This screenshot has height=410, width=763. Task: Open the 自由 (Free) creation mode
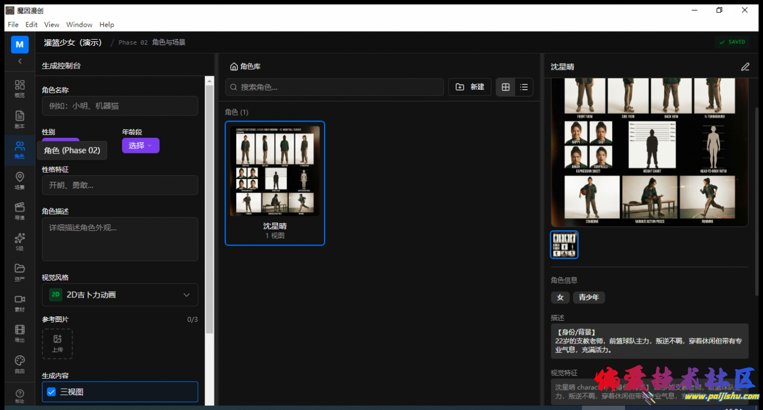click(19, 363)
